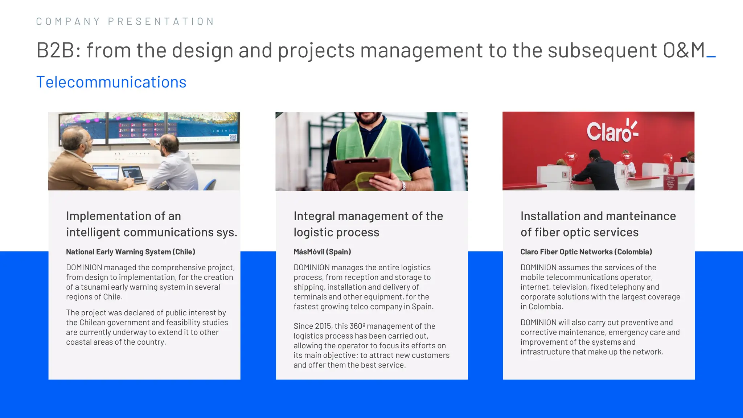Click the B2B slide title
Screen dimensions: 743x418
[370, 50]
